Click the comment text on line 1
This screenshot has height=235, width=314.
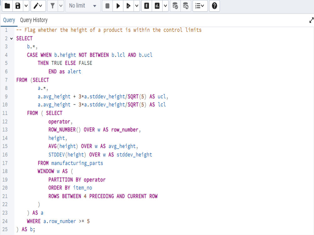109,30
